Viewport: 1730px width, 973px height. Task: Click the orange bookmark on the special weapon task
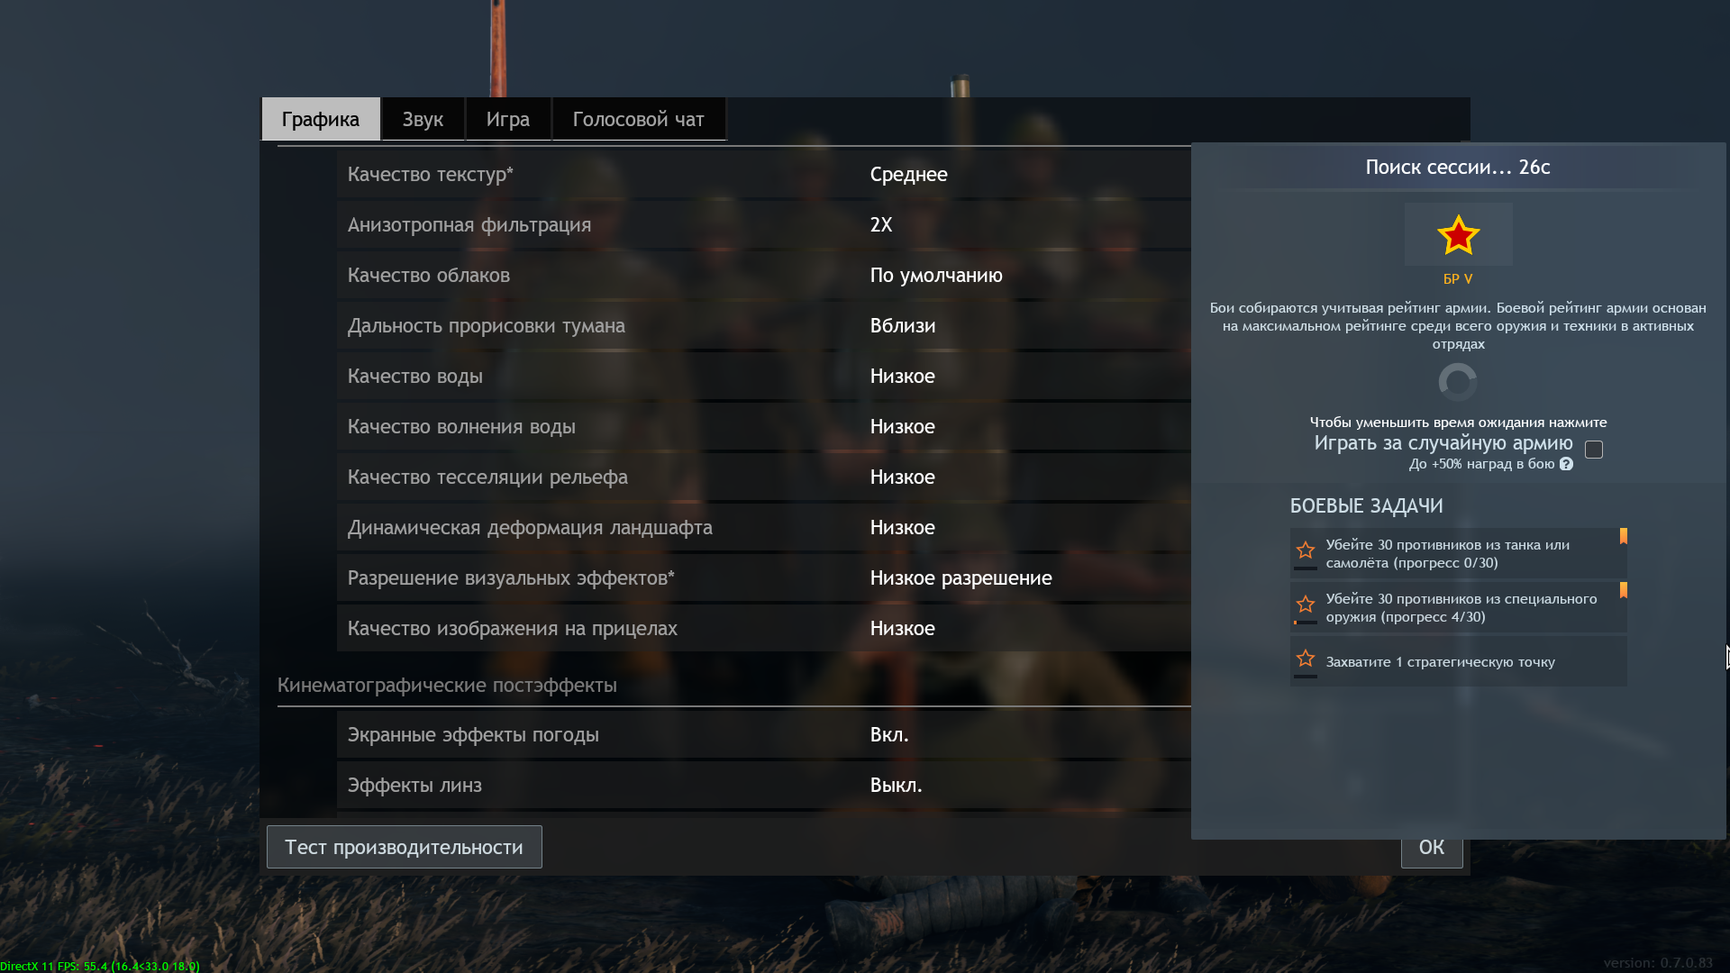tap(1624, 590)
